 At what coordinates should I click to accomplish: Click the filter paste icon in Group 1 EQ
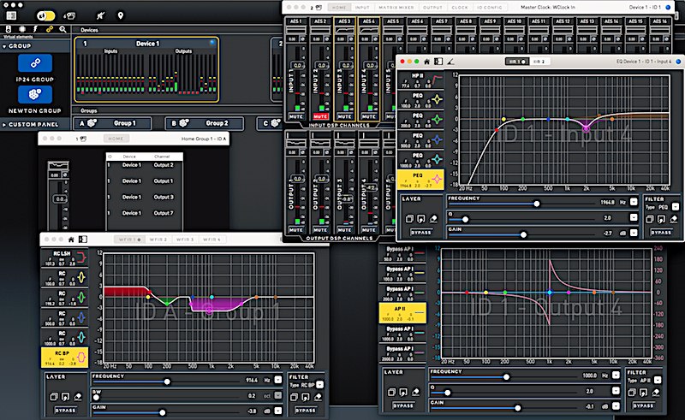tap(306, 397)
